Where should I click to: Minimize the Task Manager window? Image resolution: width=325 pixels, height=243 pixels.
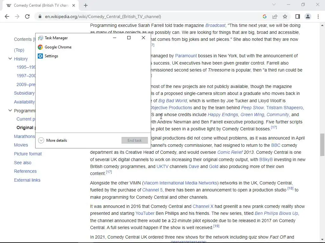(114, 38)
